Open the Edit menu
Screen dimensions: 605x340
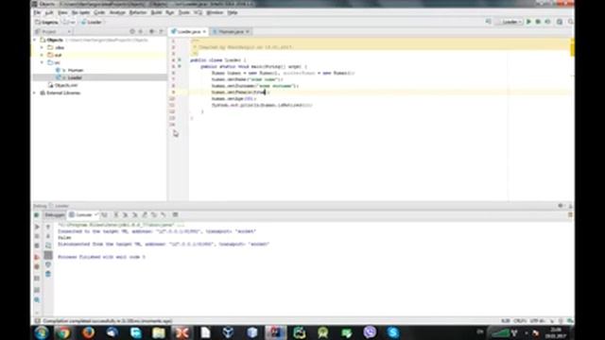(49, 12)
